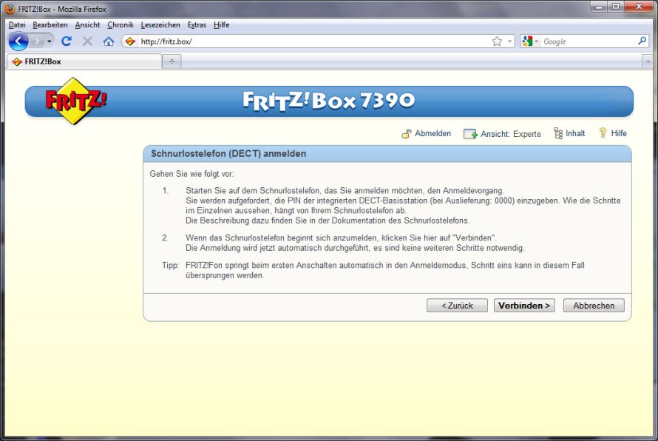Click the FRITZ! logo in the banner
The height and width of the screenshot is (441, 658).
pos(75,101)
